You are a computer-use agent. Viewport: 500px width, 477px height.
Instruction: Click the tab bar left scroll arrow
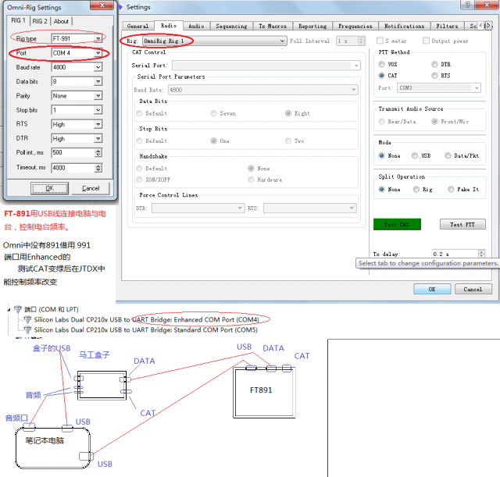pyautogui.click(x=481, y=26)
